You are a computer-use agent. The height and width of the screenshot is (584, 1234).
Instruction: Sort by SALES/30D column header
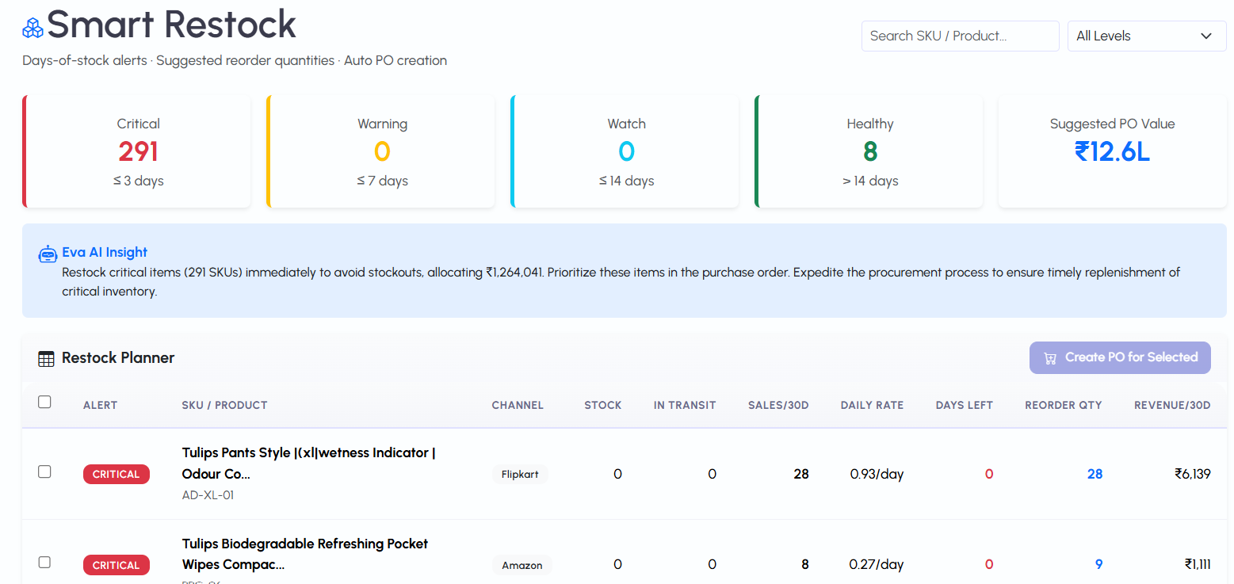click(x=778, y=405)
